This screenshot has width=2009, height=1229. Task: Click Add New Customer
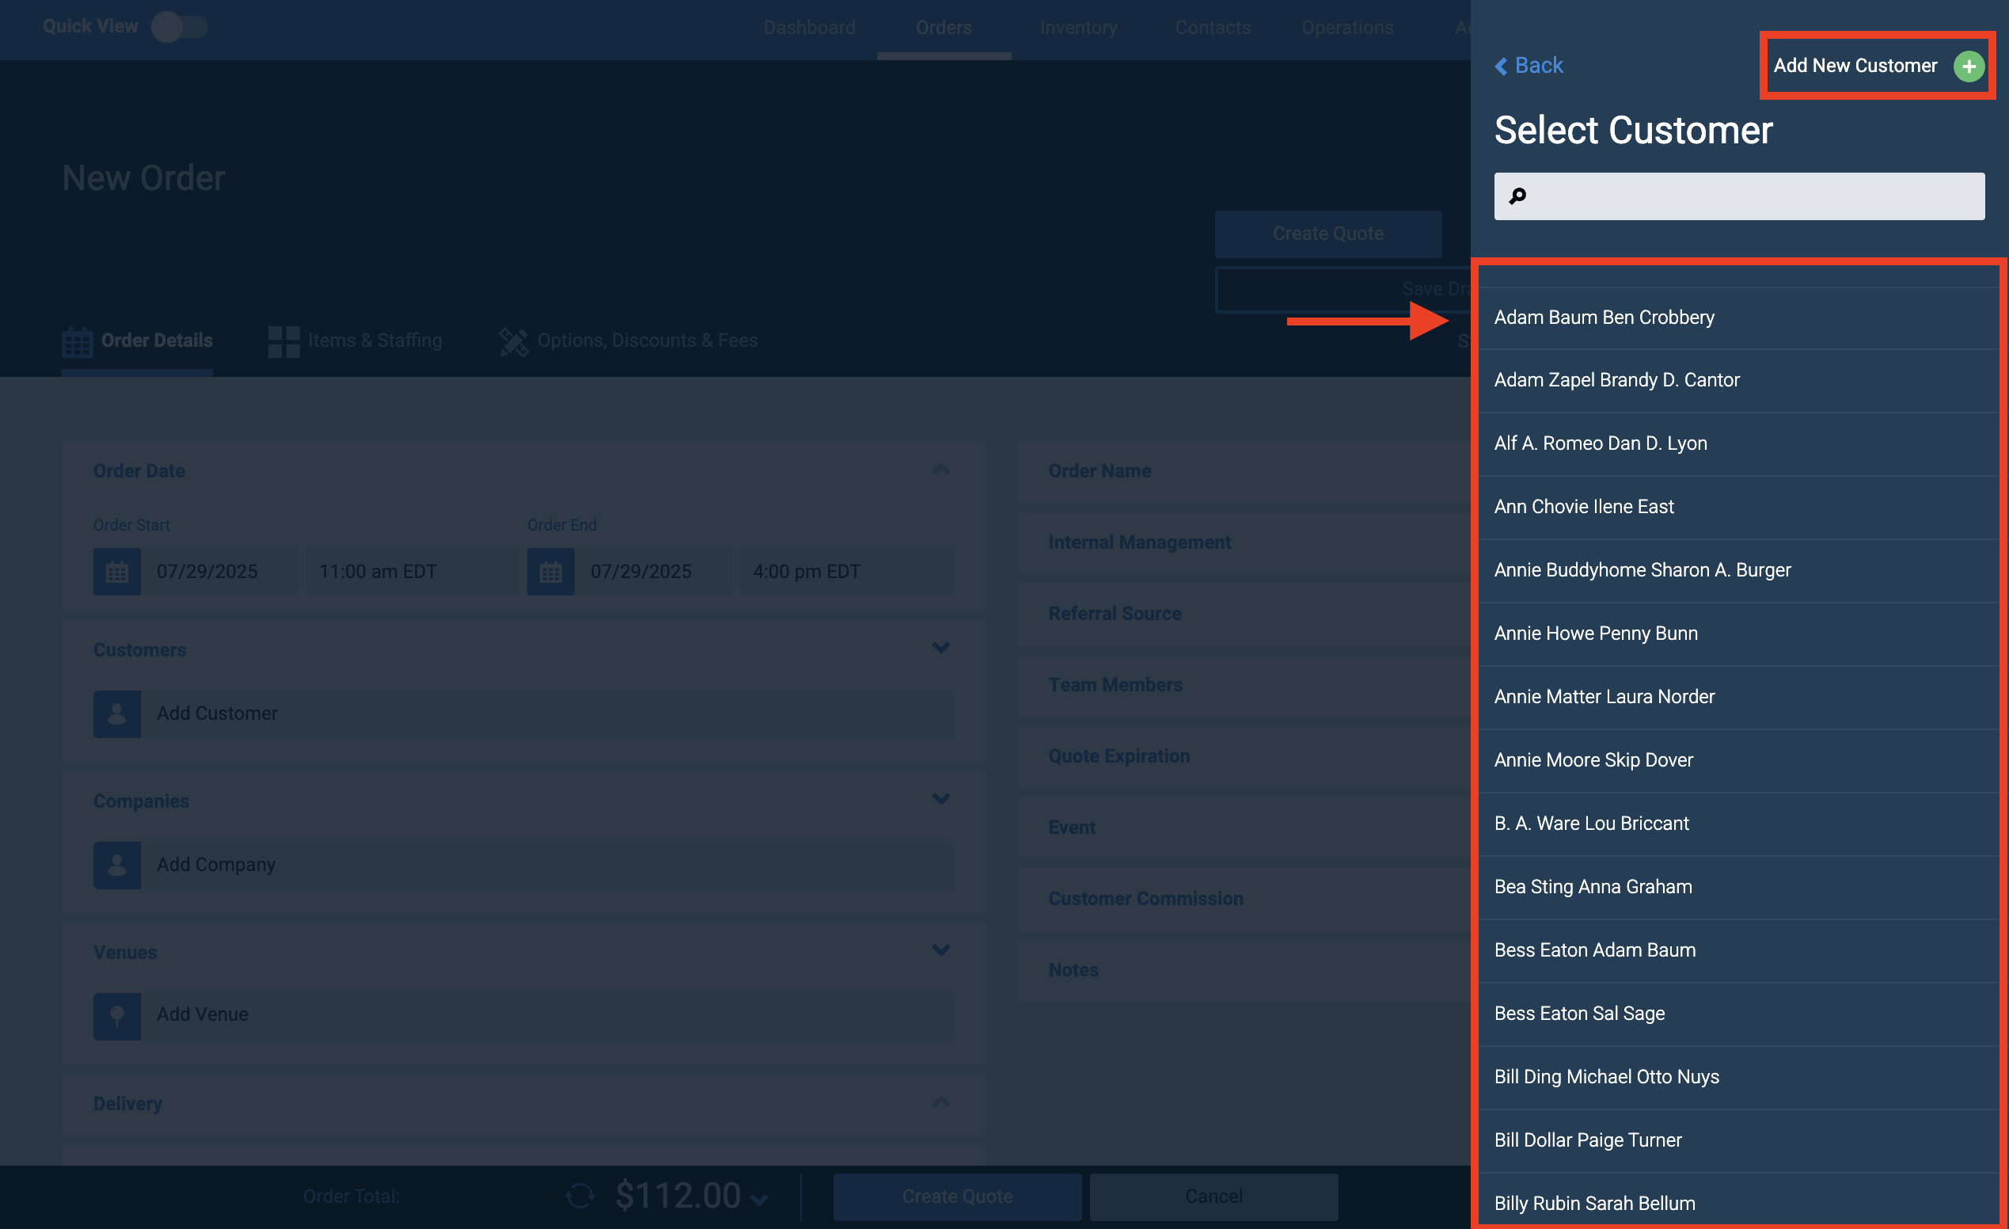(x=1878, y=66)
